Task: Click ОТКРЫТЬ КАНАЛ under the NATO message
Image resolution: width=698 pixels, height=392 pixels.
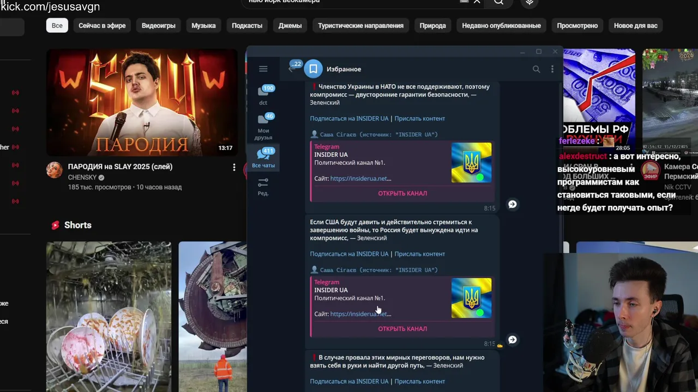Action: pyautogui.click(x=402, y=193)
